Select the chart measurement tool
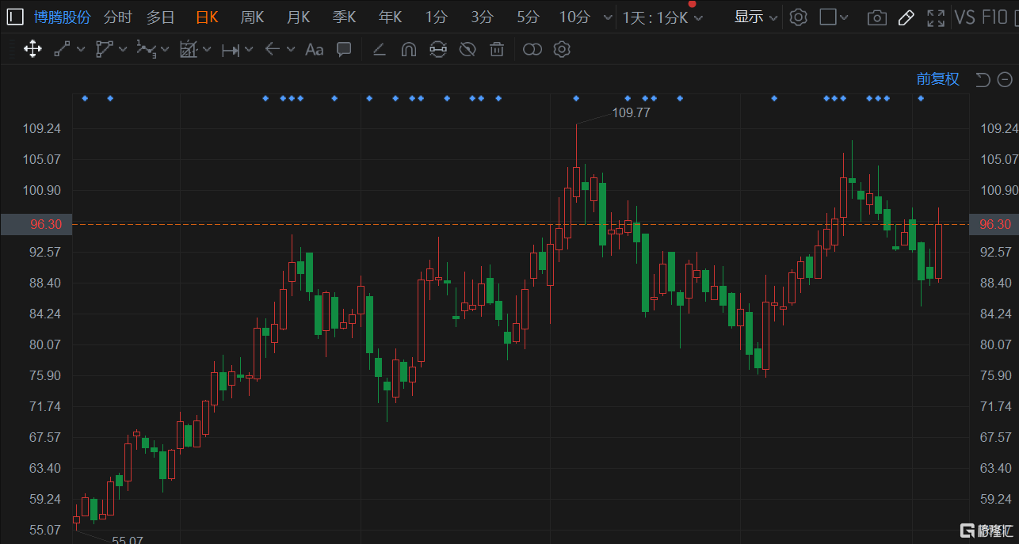The image size is (1019, 544). [189, 50]
